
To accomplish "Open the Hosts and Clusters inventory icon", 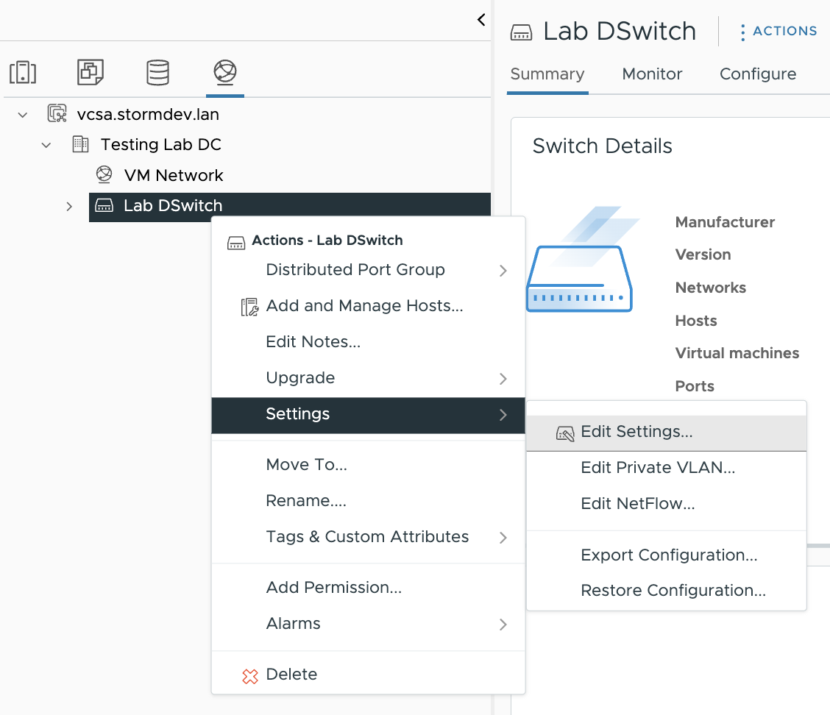I will pyautogui.click(x=23, y=73).
